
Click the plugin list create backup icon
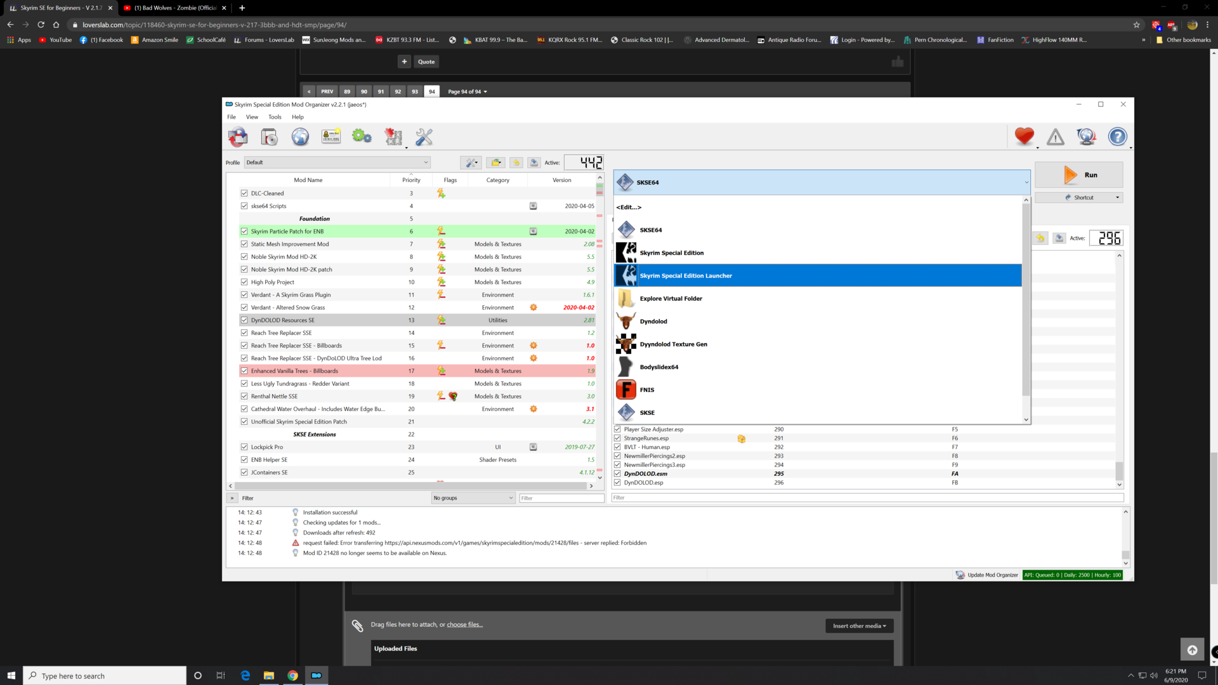[x=1059, y=238]
